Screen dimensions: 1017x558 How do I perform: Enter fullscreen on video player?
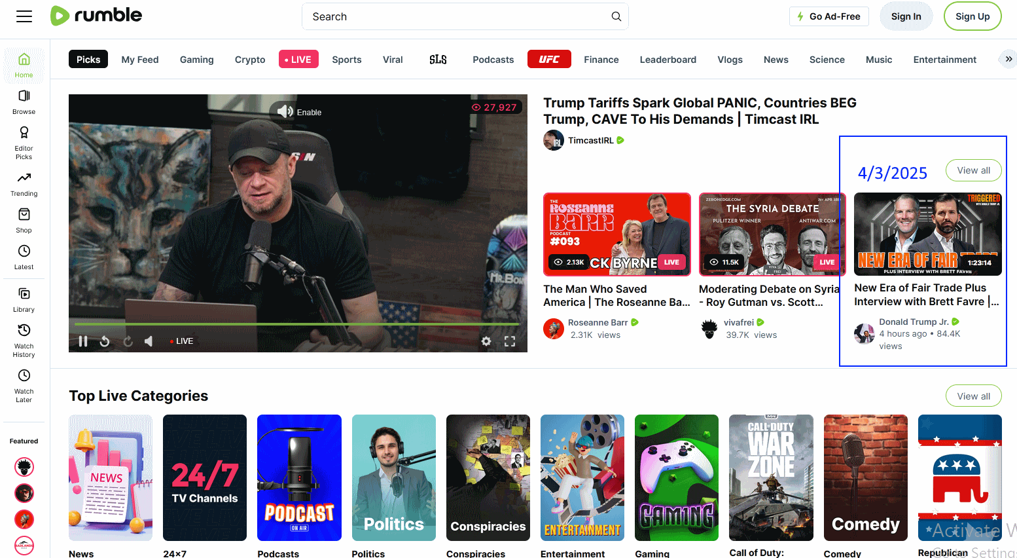click(510, 341)
